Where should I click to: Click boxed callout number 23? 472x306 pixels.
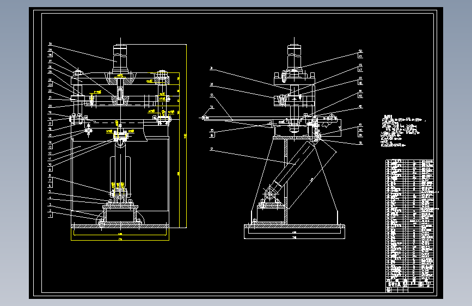[50, 84]
